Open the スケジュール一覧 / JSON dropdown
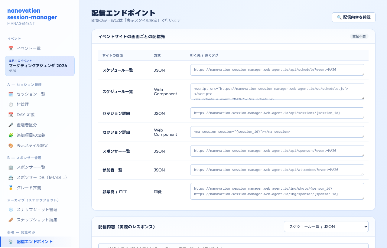387x248 pixels. pos(326,227)
